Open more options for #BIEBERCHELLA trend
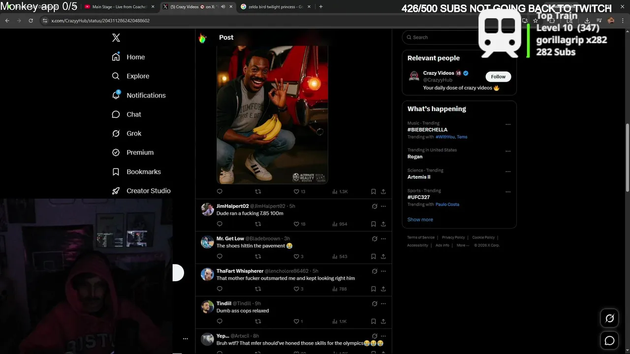630x354 pixels. [x=508, y=124]
